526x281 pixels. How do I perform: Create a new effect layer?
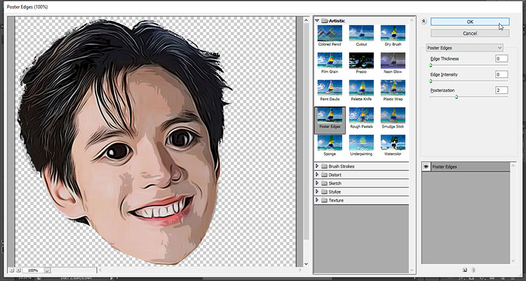(464, 270)
